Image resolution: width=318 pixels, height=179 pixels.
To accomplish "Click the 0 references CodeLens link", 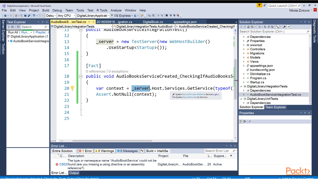I will (x=95, y=71).
